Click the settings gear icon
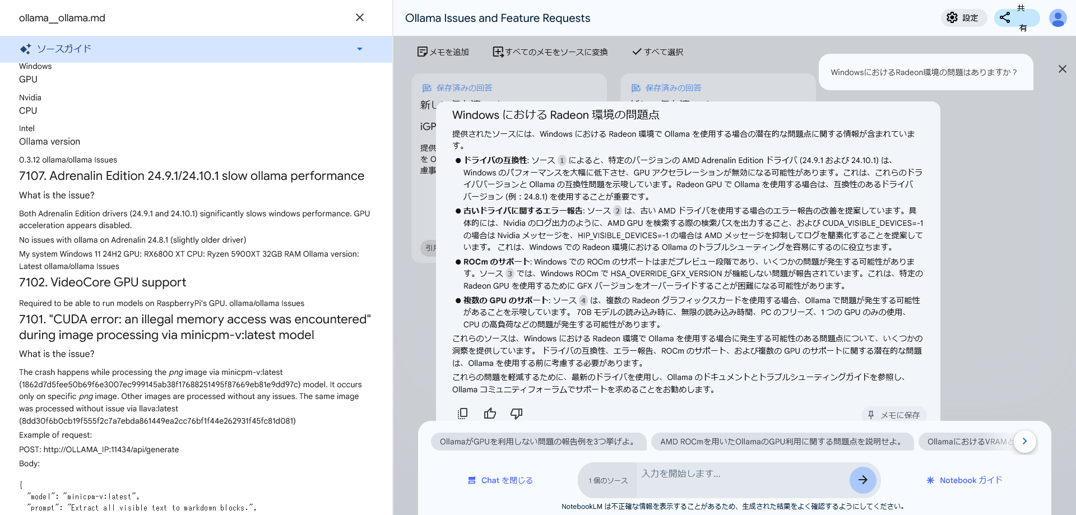Viewport: 1076px width, 515px height. [952, 18]
